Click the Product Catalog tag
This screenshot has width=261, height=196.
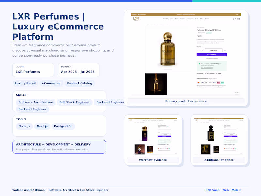tap(80, 83)
